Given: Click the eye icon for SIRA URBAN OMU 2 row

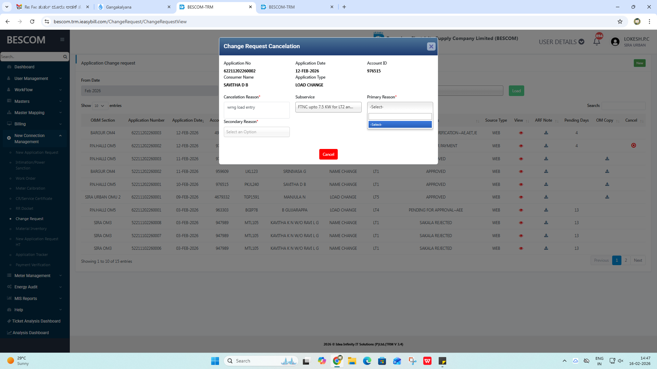Looking at the screenshot, I should tap(521, 197).
